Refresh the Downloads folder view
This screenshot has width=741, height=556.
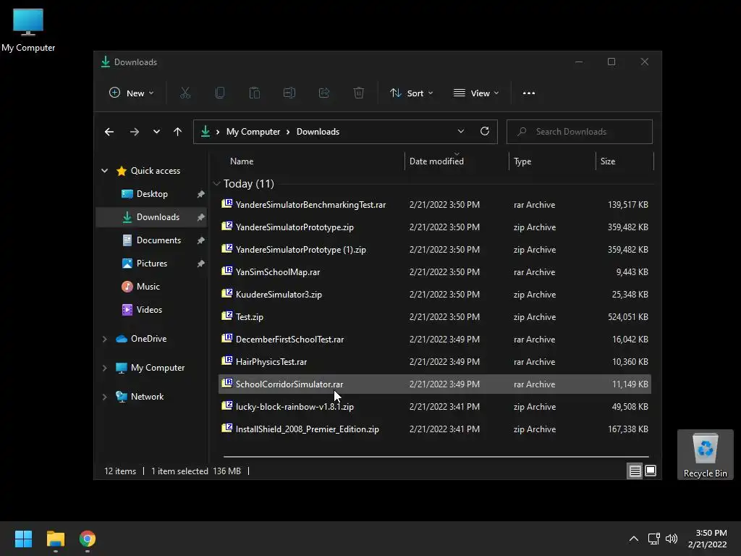[484, 132]
